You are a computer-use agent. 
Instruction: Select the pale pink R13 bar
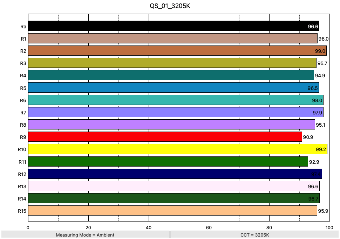(x=174, y=186)
